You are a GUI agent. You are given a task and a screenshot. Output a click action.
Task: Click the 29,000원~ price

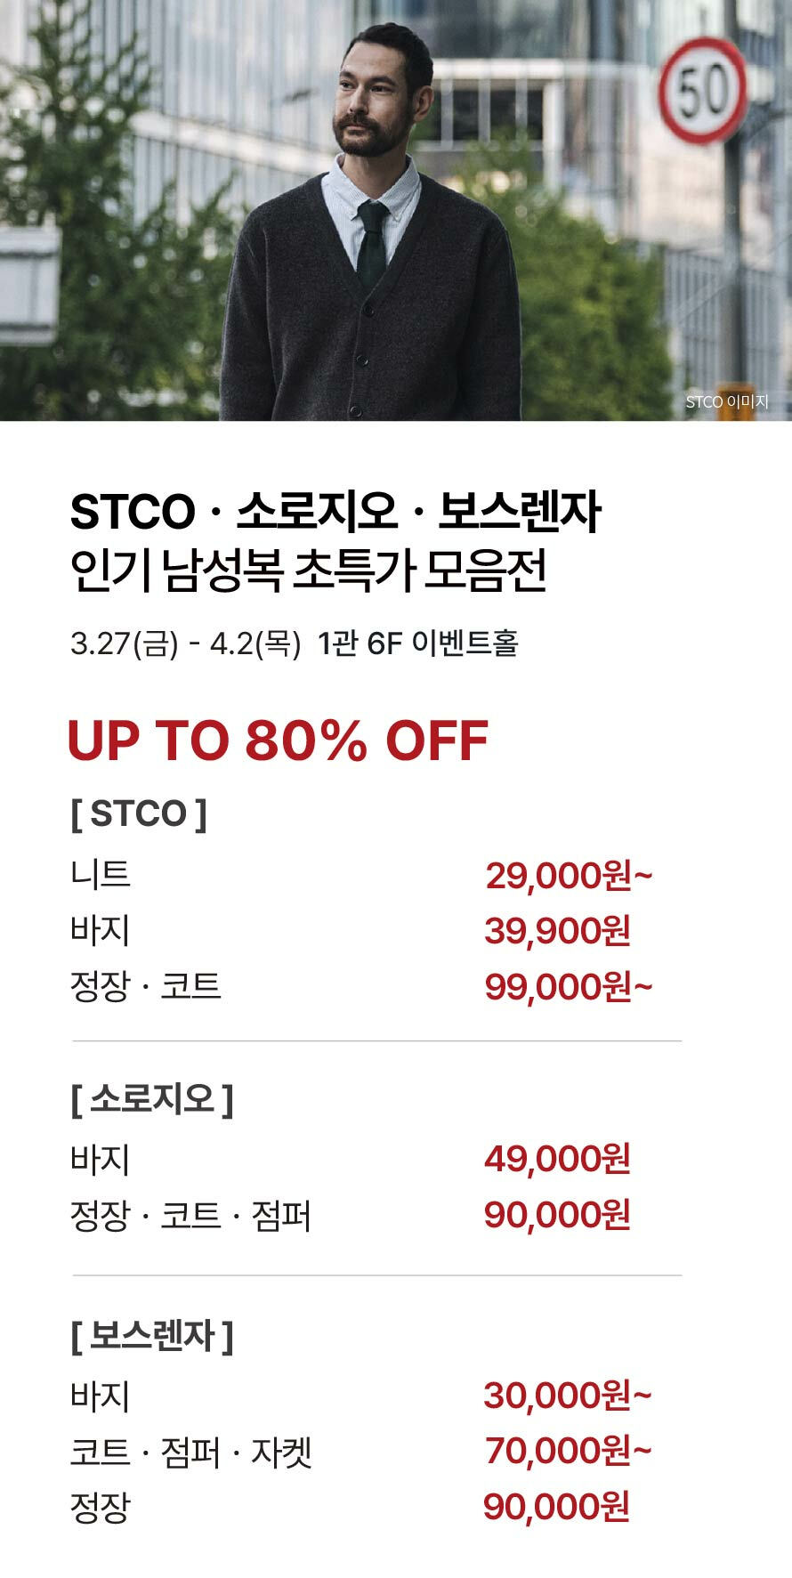pyautogui.click(x=569, y=877)
